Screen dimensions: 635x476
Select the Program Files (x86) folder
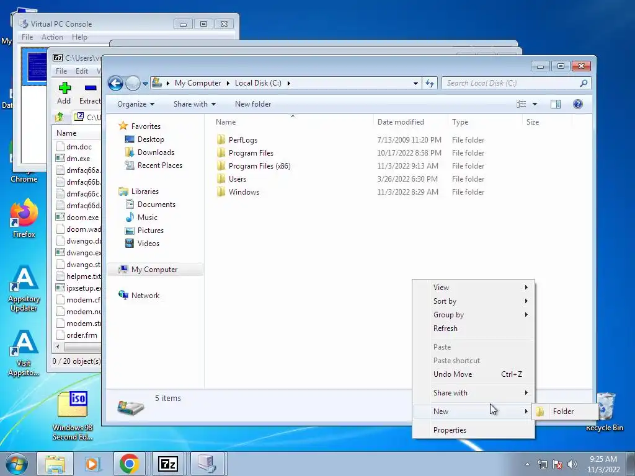[x=260, y=166]
